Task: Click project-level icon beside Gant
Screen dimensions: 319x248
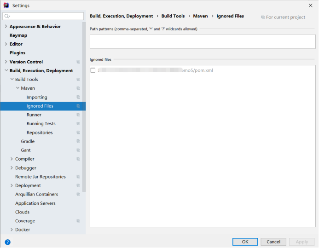Action: [x=78, y=150]
